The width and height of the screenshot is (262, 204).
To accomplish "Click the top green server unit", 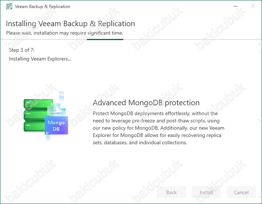I will [38, 104].
